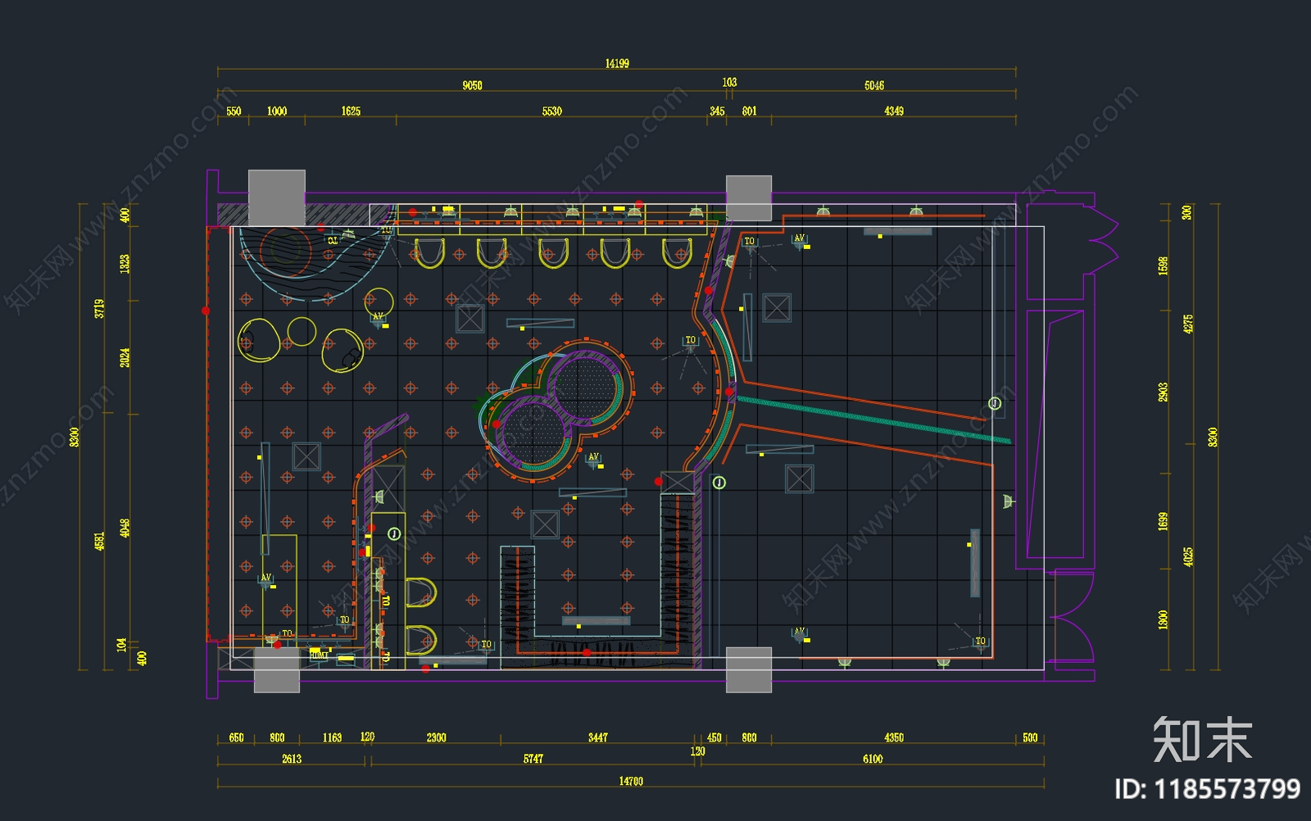Screen dimensions: 1311x821
Task: Select the 650 dimension text
Action: [236, 738]
